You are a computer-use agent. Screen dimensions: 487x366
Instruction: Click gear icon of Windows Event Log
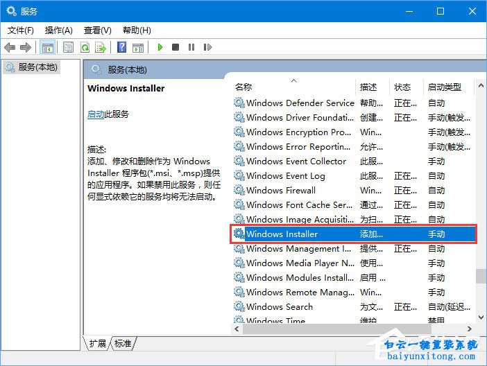(x=239, y=175)
